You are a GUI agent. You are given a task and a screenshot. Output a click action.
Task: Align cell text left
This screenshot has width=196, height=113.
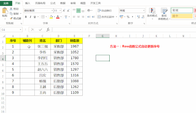74,17
